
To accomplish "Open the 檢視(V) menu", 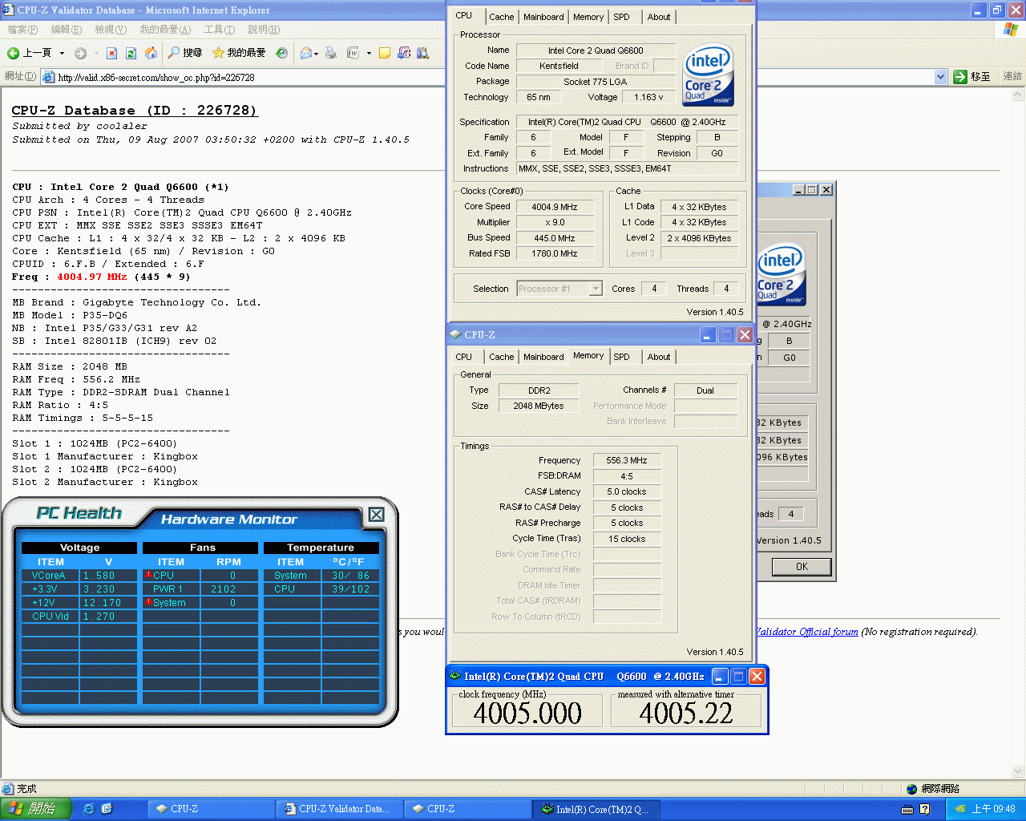I will [x=111, y=30].
